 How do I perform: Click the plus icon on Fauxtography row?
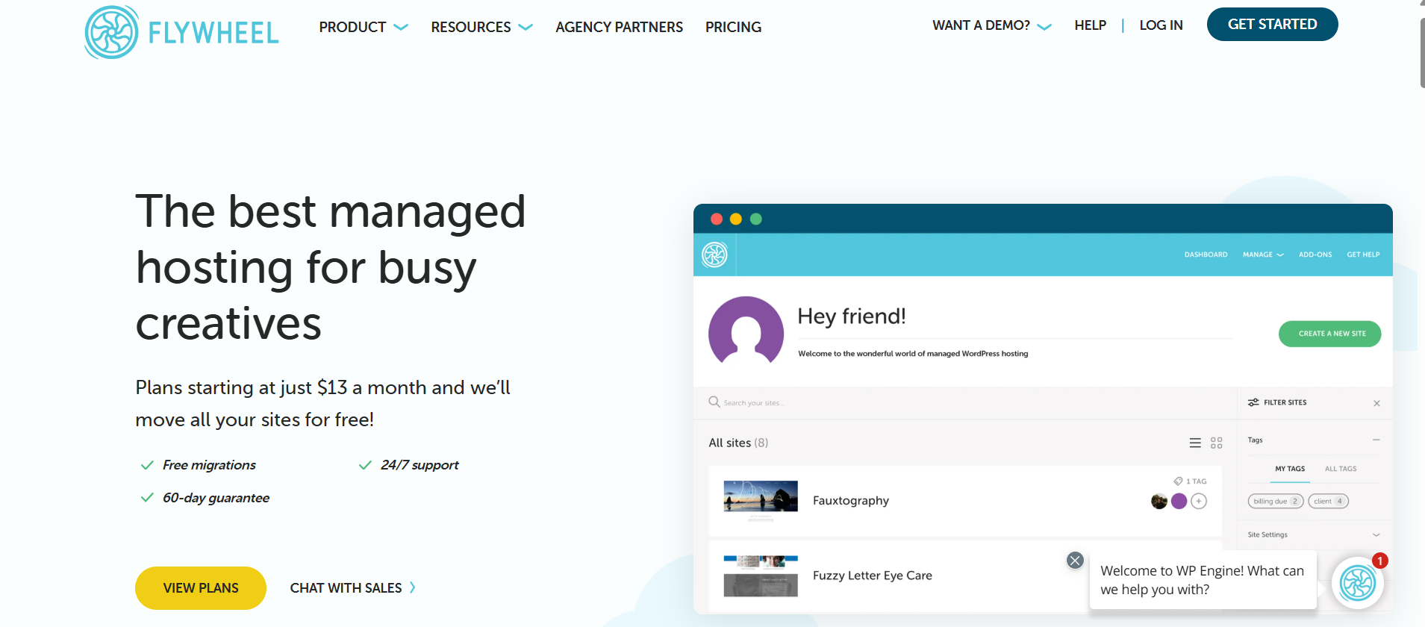[x=1199, y=501]
